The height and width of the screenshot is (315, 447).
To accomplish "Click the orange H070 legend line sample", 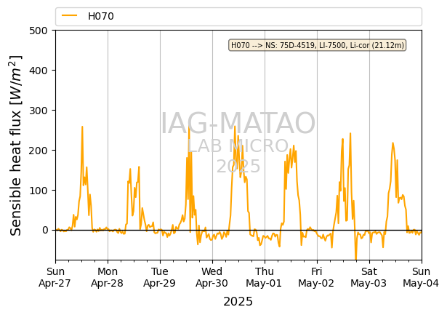I will pyautogui.click(x=70, y=16).
